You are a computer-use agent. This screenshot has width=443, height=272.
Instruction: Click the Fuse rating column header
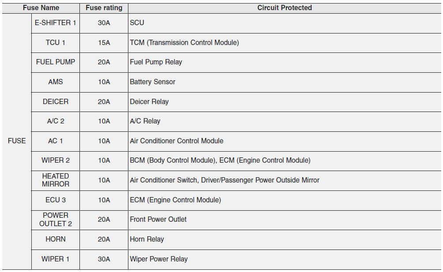pyautogui.click(x=104, y=8)
